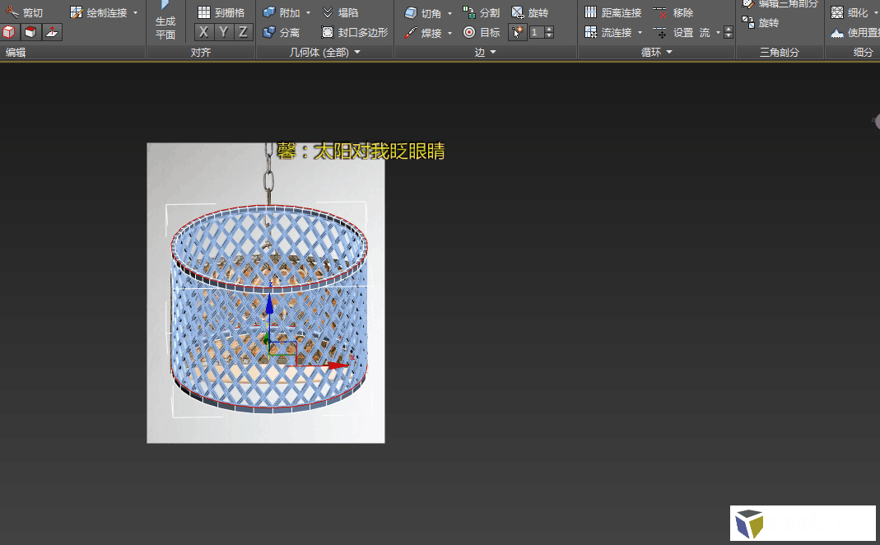Expand the 几何体 (全部) panel

click(357, 53)
